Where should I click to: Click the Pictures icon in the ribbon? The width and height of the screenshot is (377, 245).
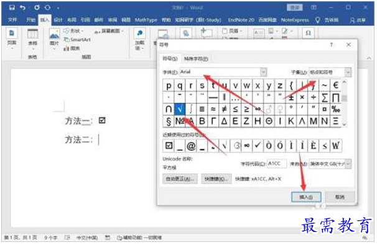[x=54, y=34]
